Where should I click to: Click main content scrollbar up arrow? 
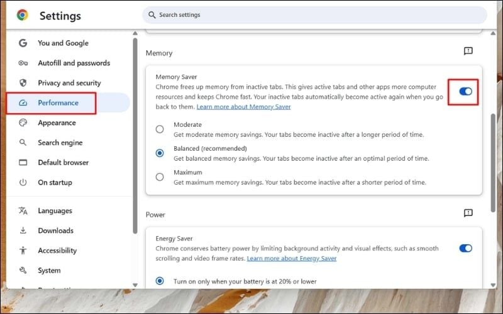[493, 33]
